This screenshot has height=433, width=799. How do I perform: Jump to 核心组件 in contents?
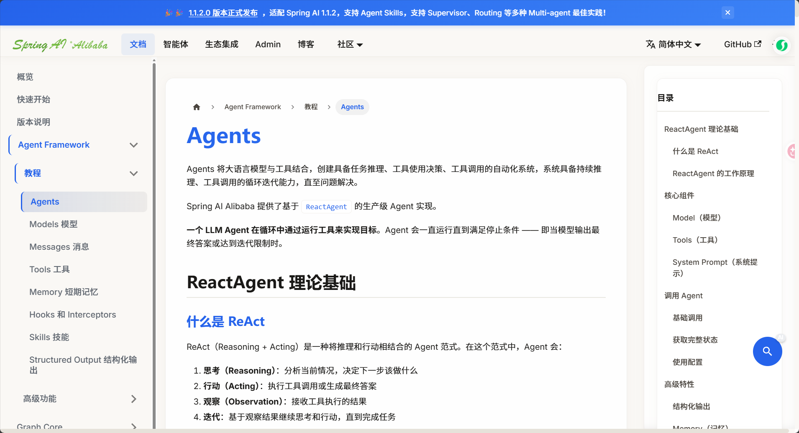pos(679,196)
